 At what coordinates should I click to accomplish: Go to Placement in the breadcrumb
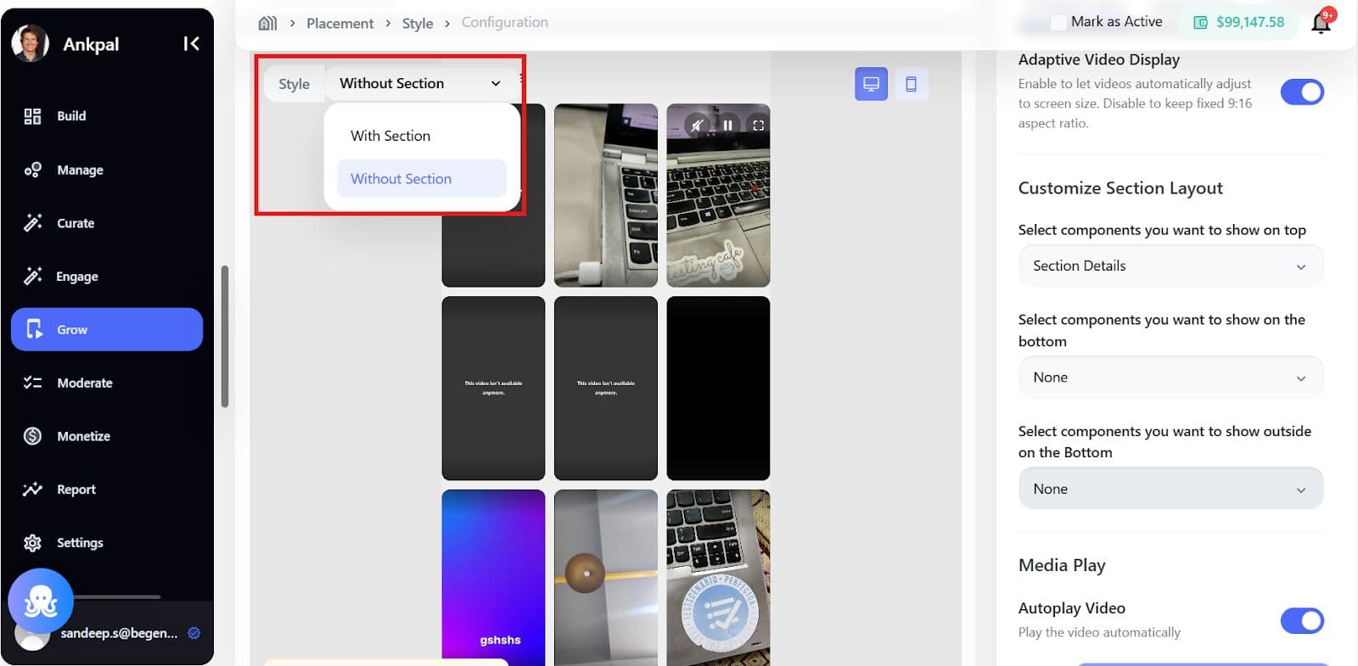tap(339, 23)
